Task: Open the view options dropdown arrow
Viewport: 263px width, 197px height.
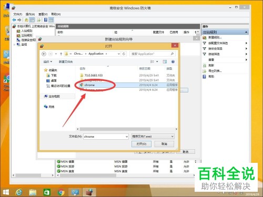Action: tap(157, 61)
